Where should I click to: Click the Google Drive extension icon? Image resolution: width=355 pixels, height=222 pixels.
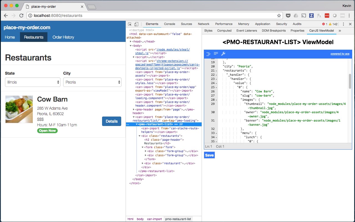pyautogui.click(x=296, y=16)
